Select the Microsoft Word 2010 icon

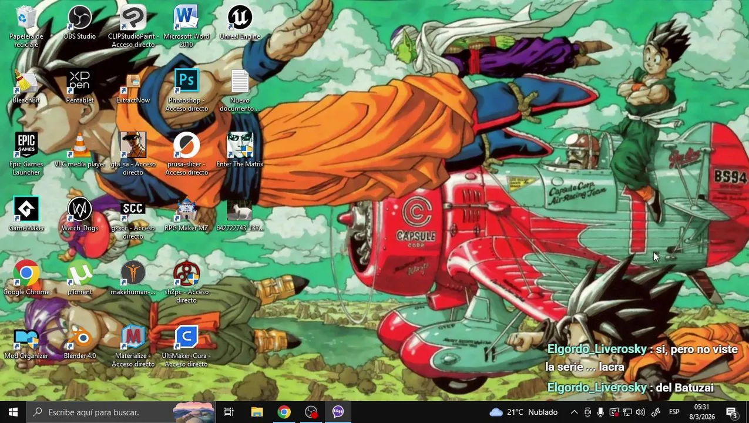[x=186, y=26]
